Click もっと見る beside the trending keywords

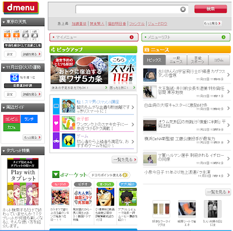[x=213, y=23]
